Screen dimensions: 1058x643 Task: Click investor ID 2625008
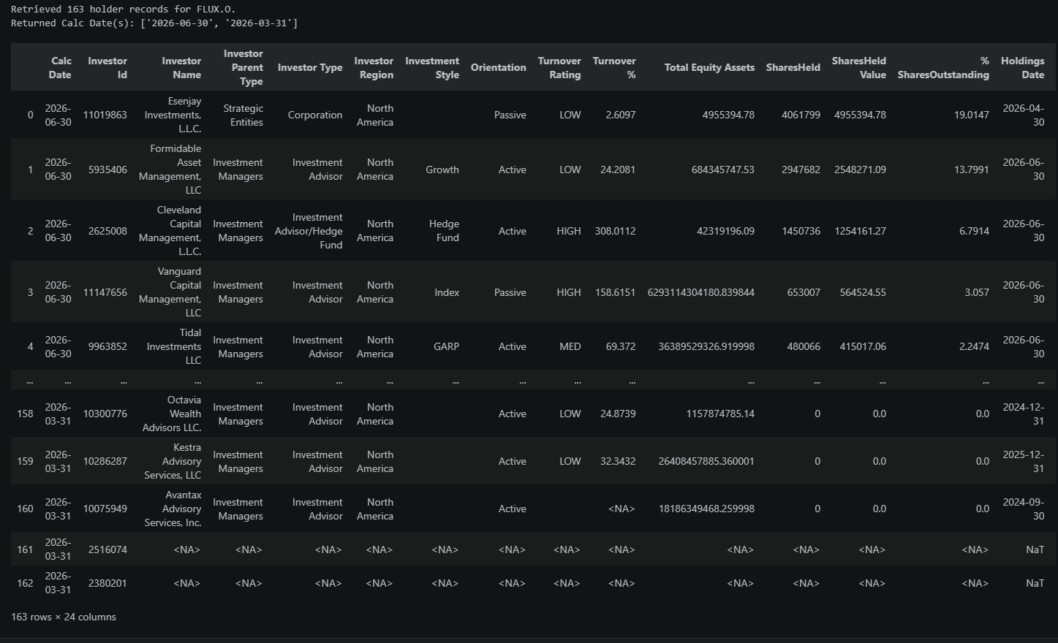click(107, 231)
